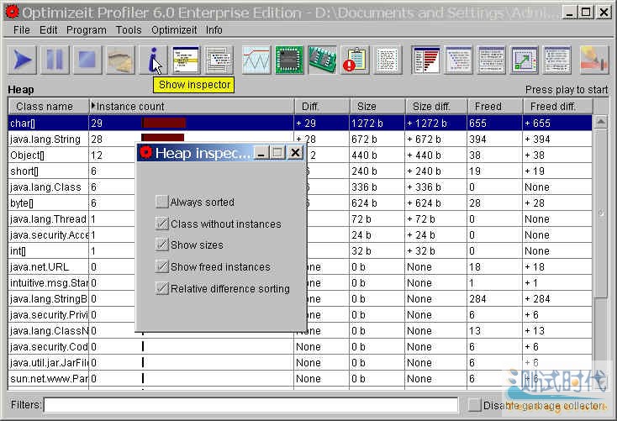The image size is (617, 421).
Task: Open the Program menu
Action: pos(87,30)
